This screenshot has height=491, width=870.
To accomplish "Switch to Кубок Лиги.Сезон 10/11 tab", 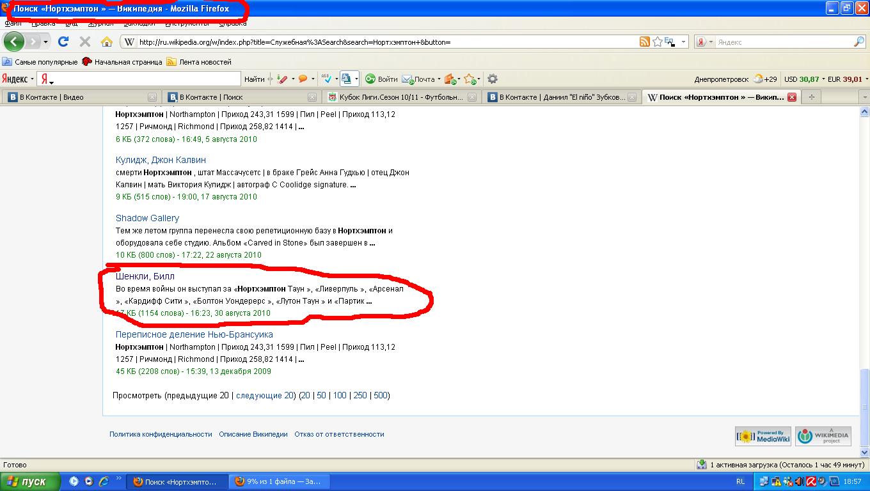I will 400,97.
